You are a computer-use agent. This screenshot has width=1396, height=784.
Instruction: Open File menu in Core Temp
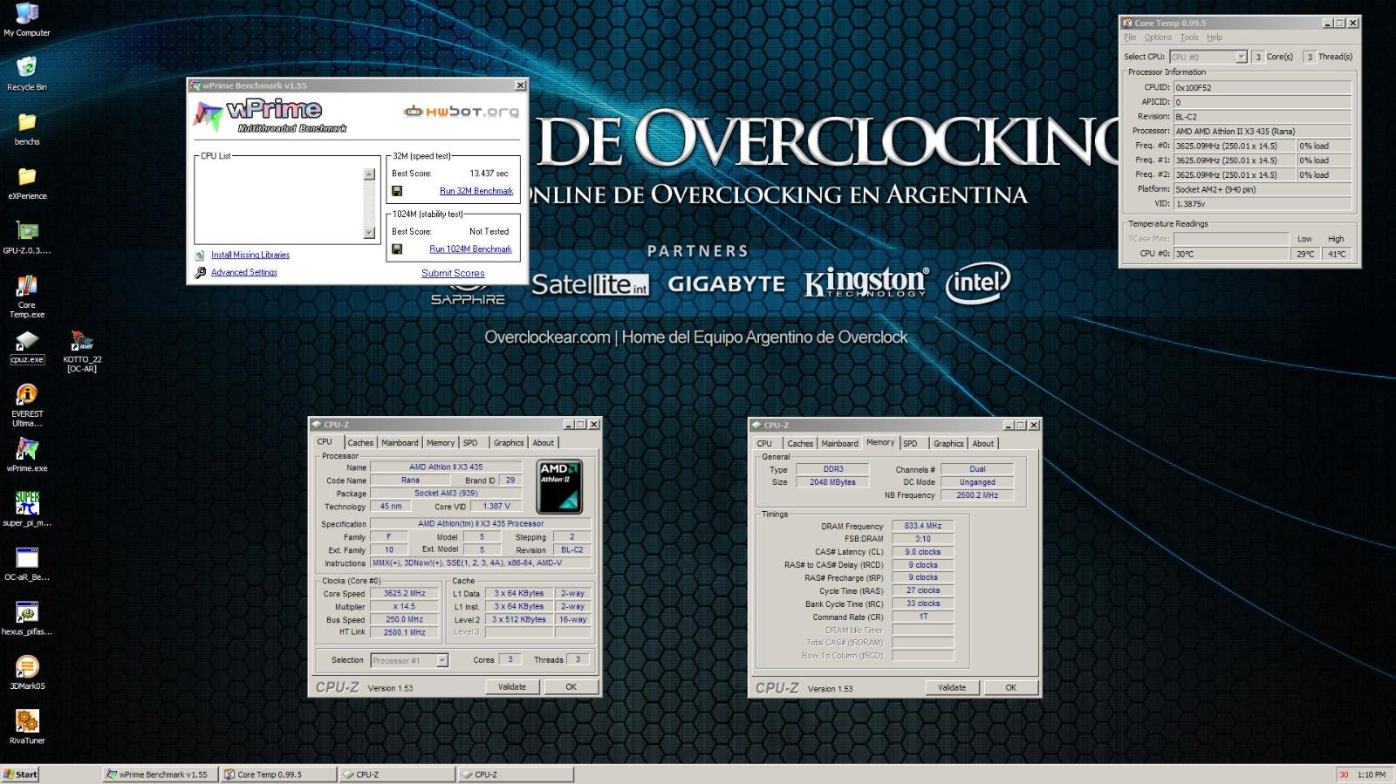point(1130,37)
